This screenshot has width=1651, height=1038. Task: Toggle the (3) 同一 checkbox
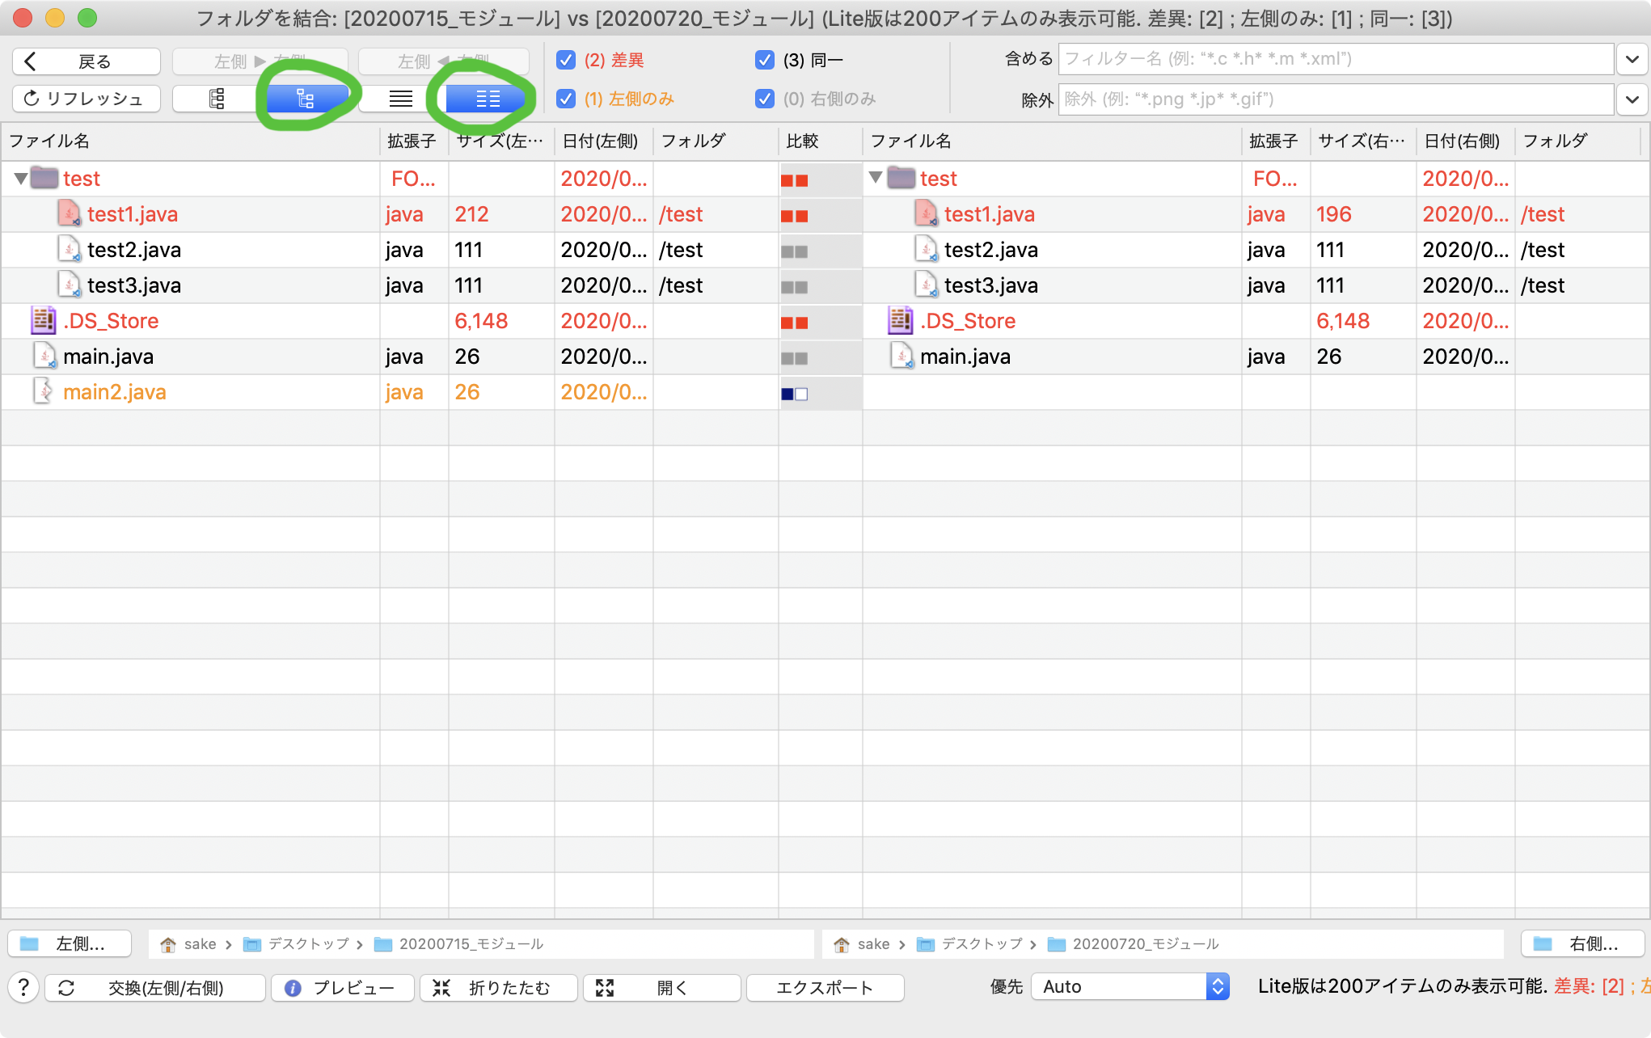click(764, 60)
